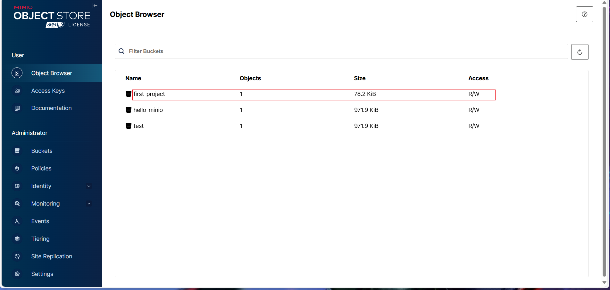Click the Access column header

click(478, 78)
